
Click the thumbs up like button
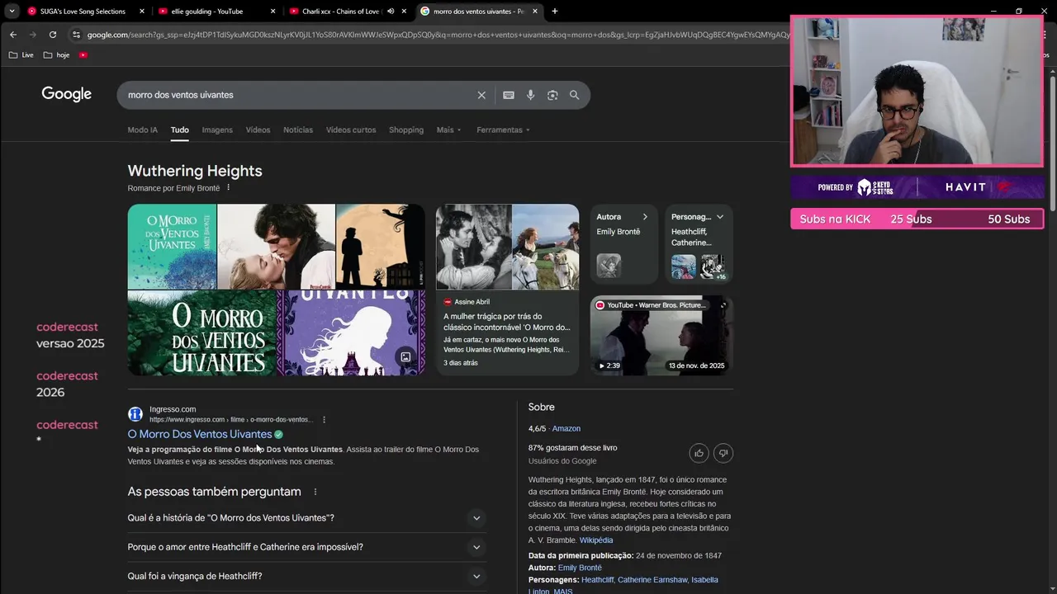[699, 453]
